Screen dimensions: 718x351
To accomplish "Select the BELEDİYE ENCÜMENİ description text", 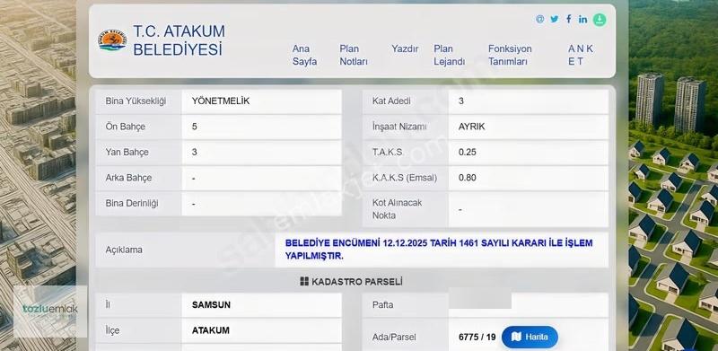I will click(x=439, y=250).
